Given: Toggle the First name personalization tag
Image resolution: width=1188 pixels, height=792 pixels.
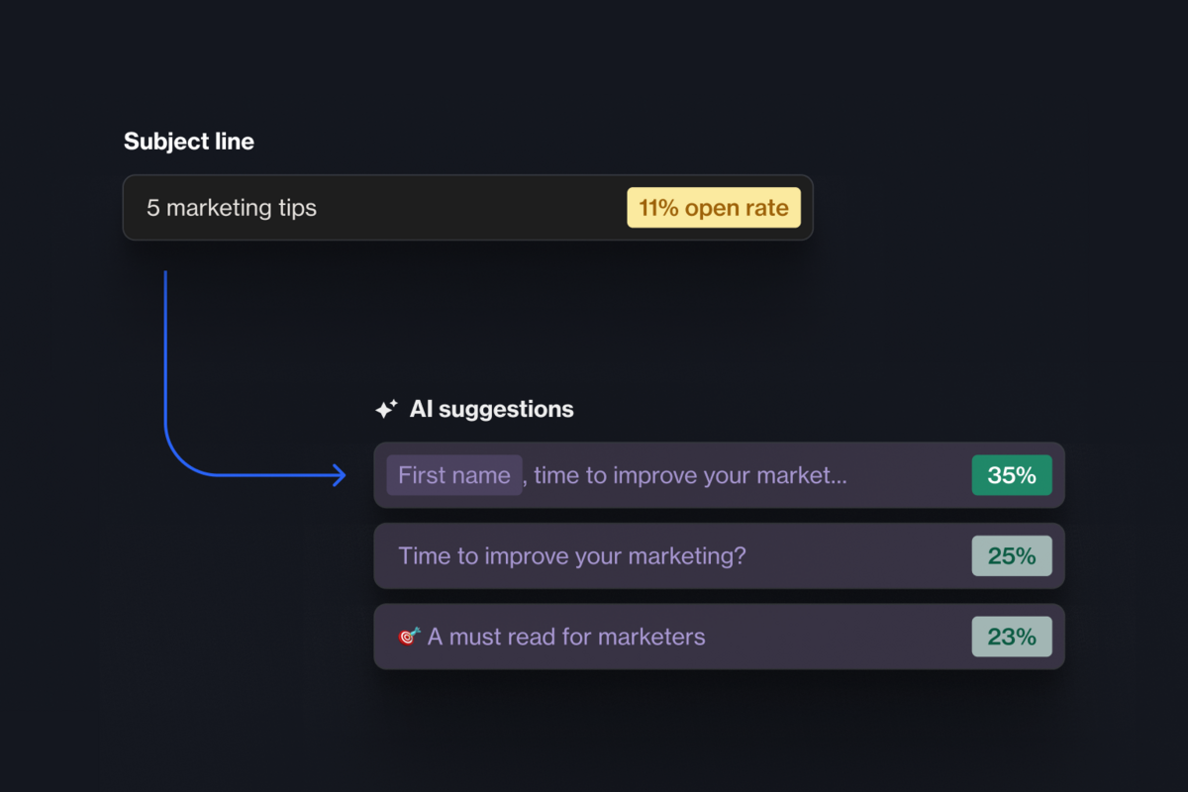Looking at the screenshot, I should (453, 475).
